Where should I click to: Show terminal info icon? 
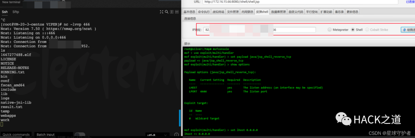click(x=176, y=135)
